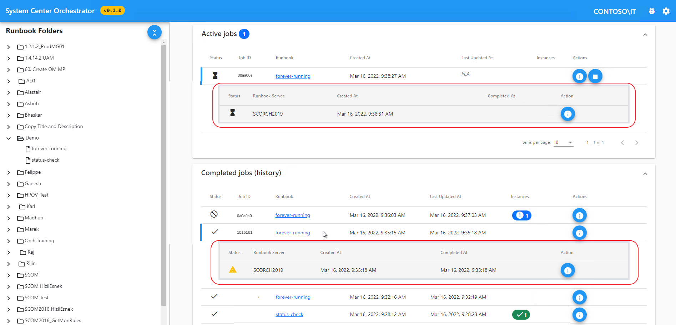View details of active job 00aa00a
676x325 pixels.
(x=579, y=76)
